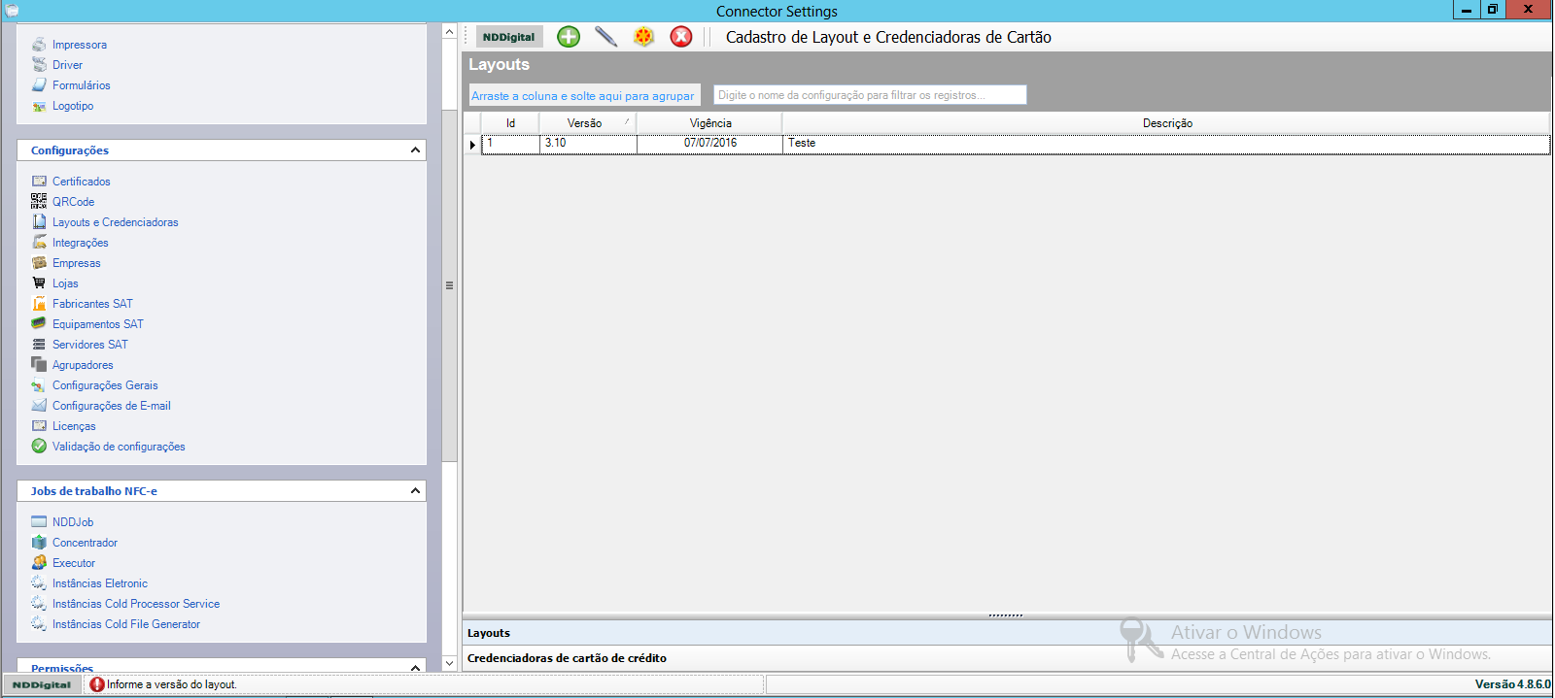This screenshot has width=1555, height=698.
Task: Click the green Validação de configurações checkmark icon
Action: [x=39, y=447]
